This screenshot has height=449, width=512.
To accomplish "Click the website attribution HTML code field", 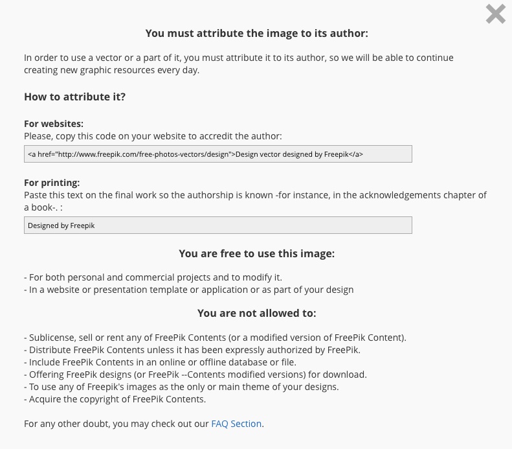I will point(217,154).
